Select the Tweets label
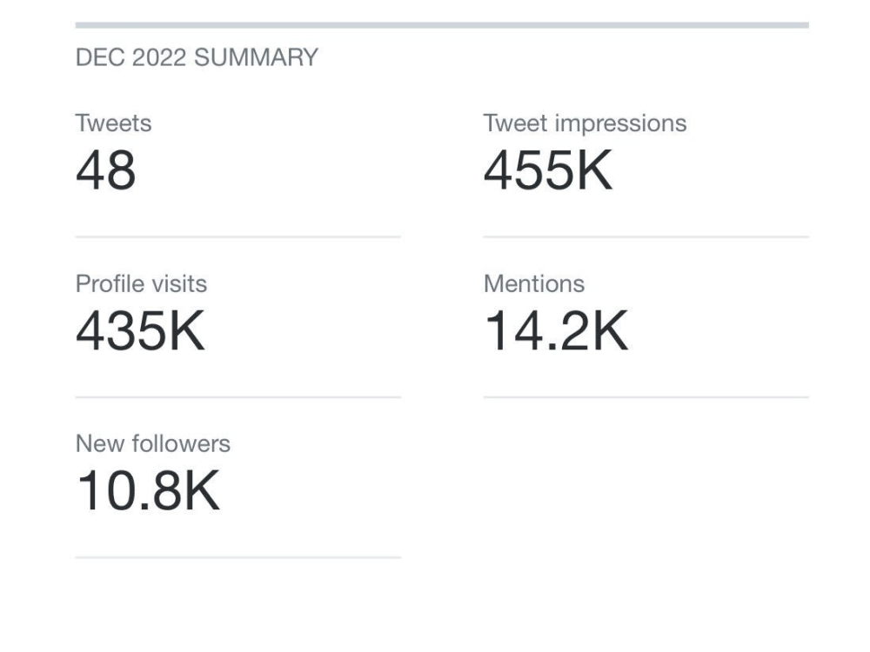 point(113,123)
